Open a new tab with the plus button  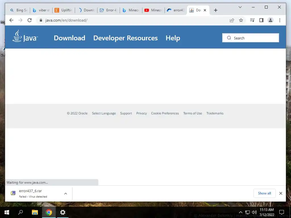pos(215,10)
